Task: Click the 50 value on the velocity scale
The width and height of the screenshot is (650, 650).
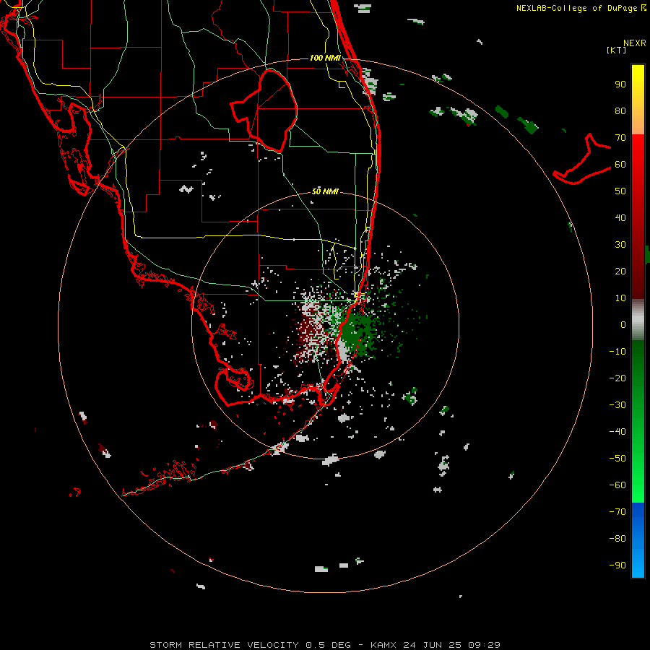Action: tap(620, 191)
